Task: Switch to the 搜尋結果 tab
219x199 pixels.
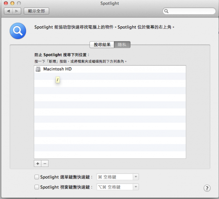Action: point(102,45)
